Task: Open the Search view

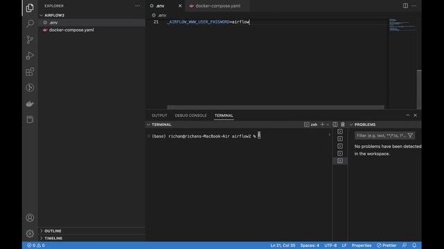Action: pos(30,24)
